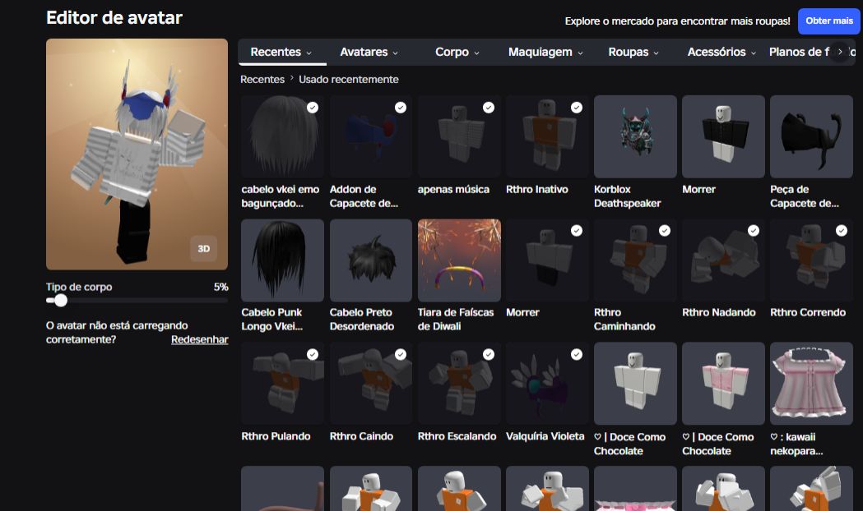
Task: Uncheck the Rthro Caminhando checkmark
Action: click(x=665, y=231)
